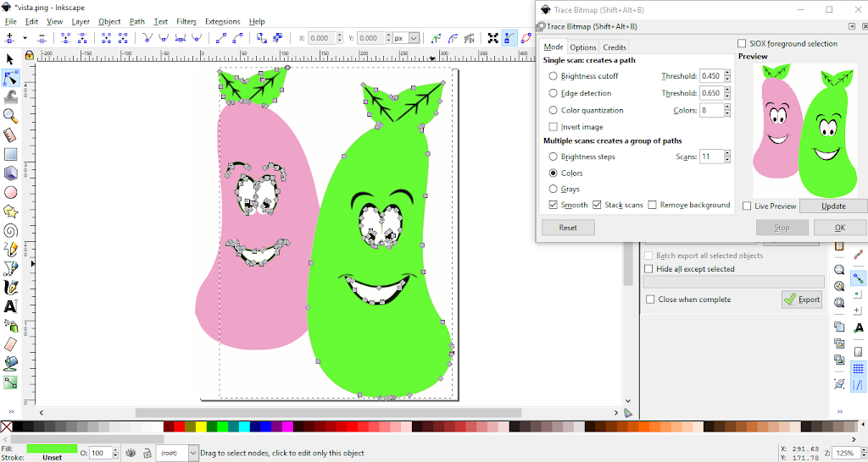Select the Calligraphy tool
Viewport: 868px width, 462px height.
click(x=10, y=288)
